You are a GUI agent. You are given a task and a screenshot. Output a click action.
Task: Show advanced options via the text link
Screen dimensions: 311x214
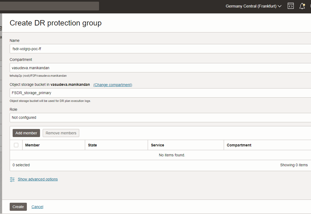pyautogui.click(x=38, y=179)
